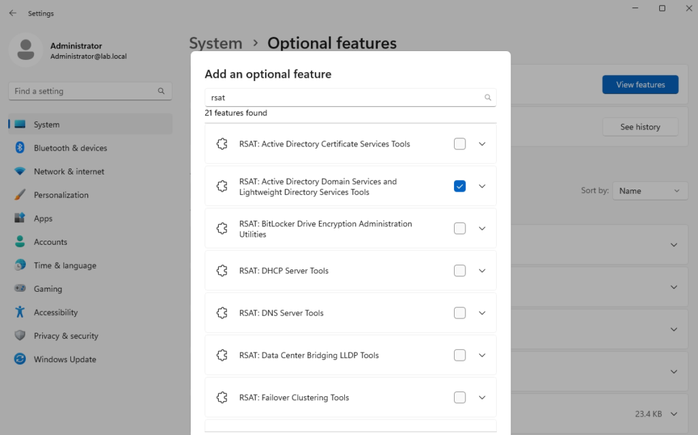Click the Administrator profile avatar
This screenshot has height=435, width=698.
point(25,49)
